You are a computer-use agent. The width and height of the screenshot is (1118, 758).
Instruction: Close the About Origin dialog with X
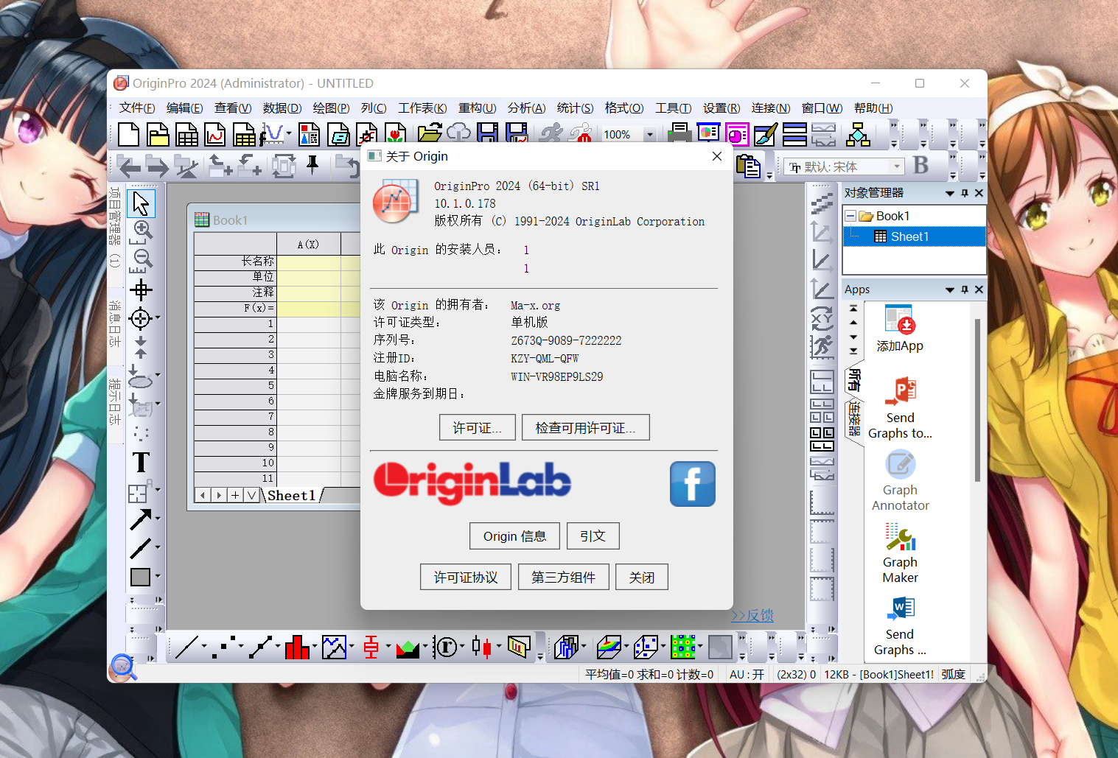pyautogui.click(x=716, y=156)
